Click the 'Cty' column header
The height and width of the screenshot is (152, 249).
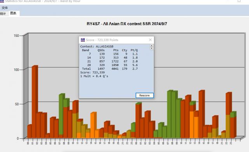point(124,50)
